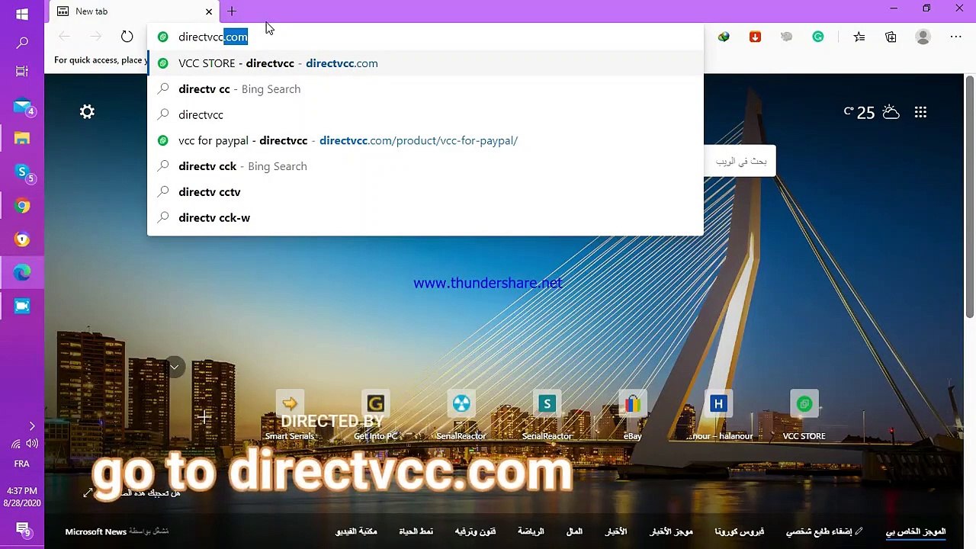
Task: Open the screen recorder taskbar icon
Action: [22, 306]
